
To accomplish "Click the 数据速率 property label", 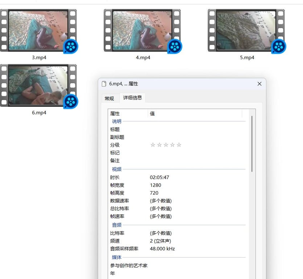I will [x=119, y=201].
